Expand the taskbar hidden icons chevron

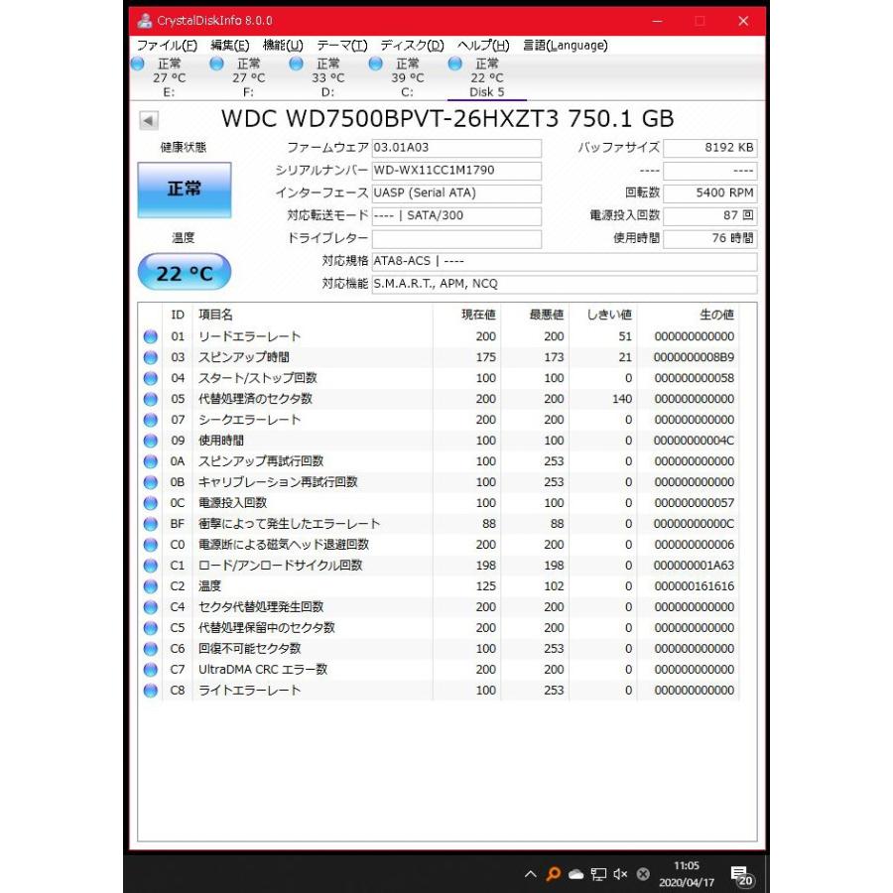[x=531, y=874]
